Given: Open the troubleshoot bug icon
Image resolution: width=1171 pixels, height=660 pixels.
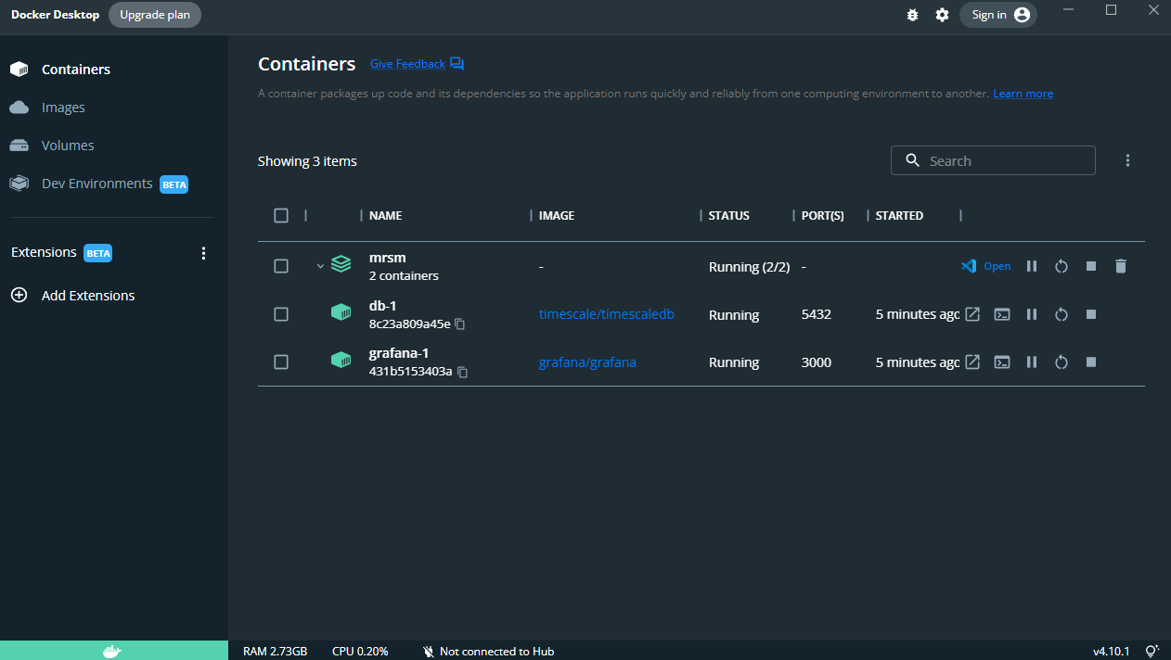Looking at the screenshot, I should pos(912,15).
